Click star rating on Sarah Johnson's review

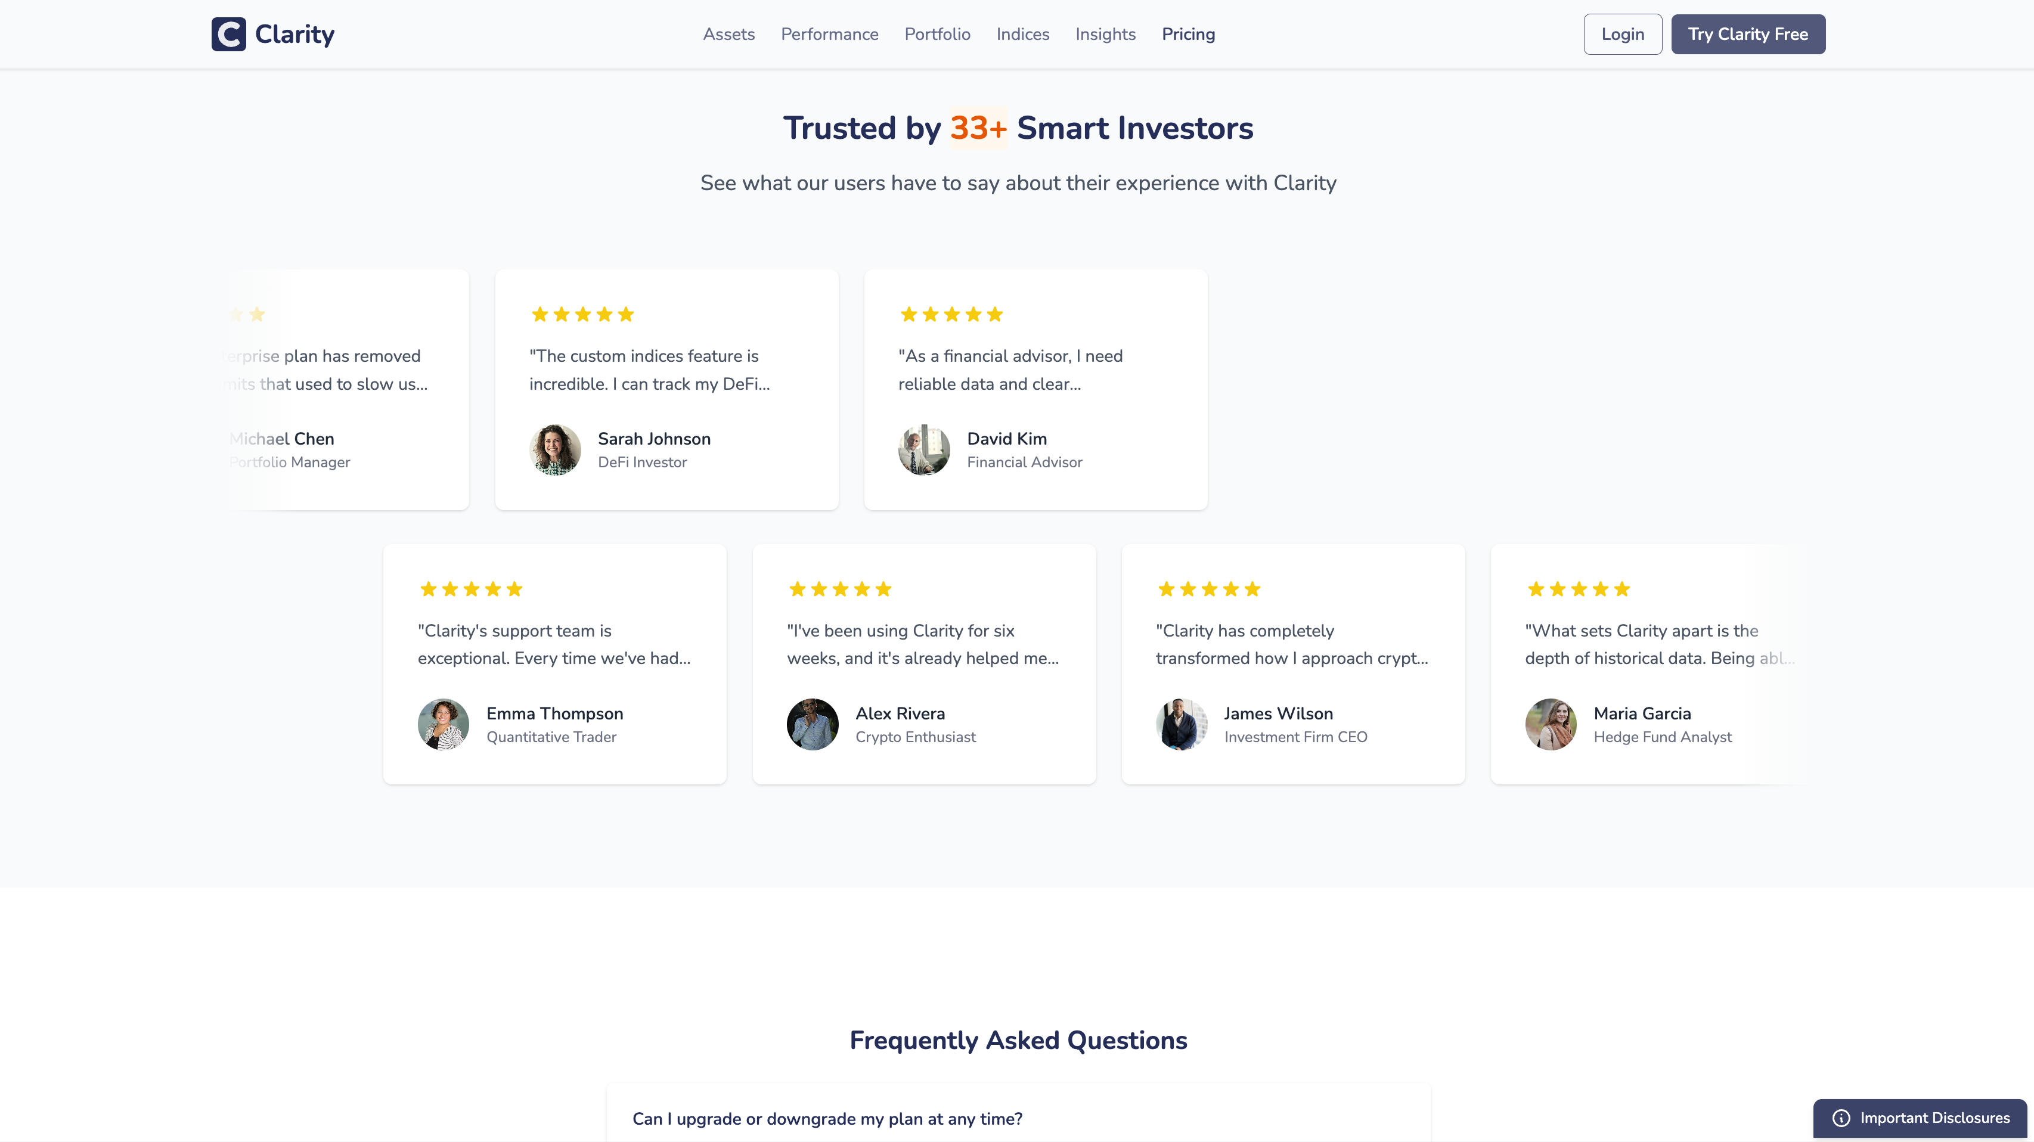[x=582, y=314]
